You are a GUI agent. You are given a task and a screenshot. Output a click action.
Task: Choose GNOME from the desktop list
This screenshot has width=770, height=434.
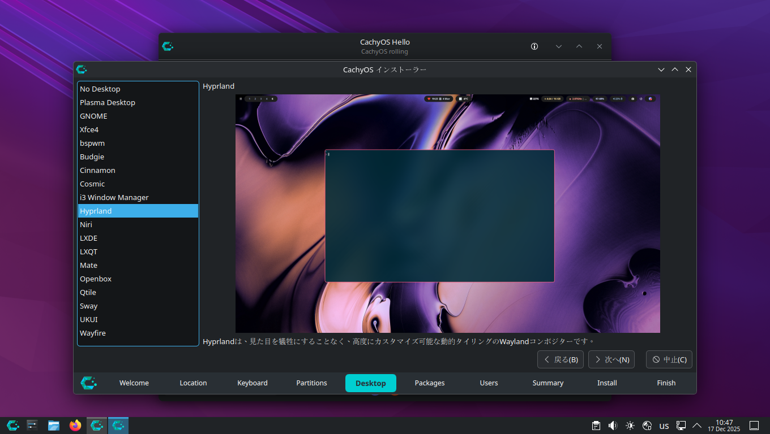(x=138, y=116)
